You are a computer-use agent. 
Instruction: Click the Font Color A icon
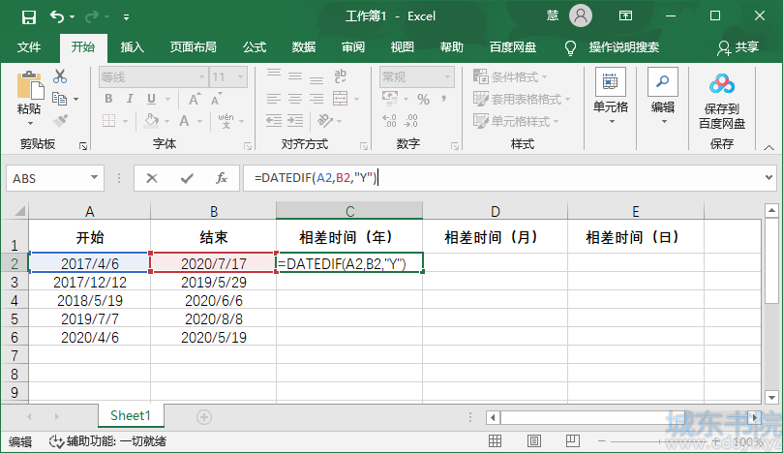(184, 120)
